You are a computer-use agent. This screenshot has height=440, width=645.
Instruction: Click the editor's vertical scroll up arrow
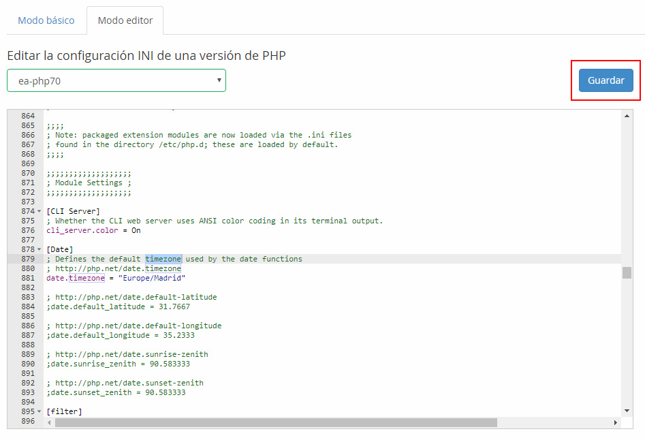tap(627, 116)
